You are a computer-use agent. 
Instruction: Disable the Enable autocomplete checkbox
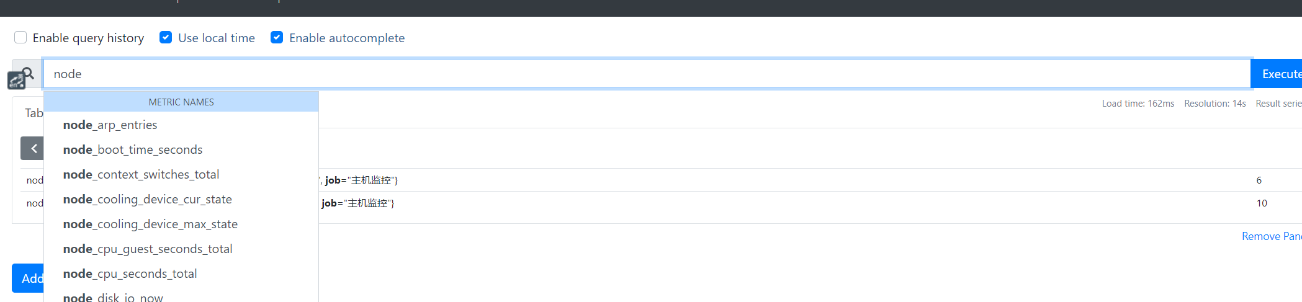(x=277, y=37)
